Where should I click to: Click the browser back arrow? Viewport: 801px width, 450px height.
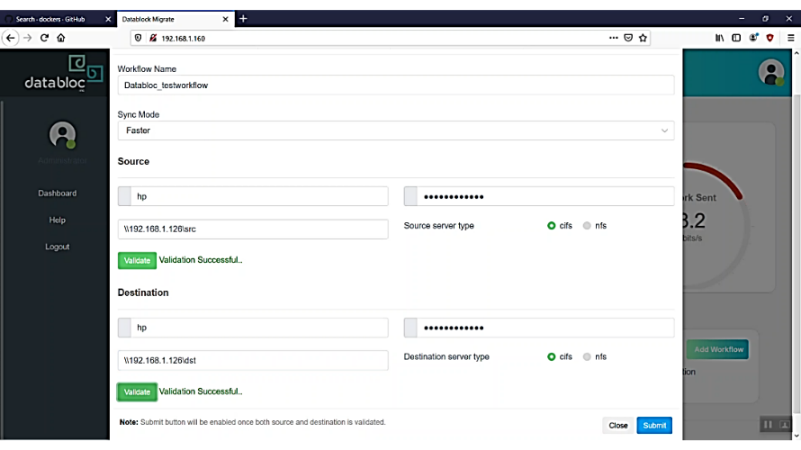(11, 38)
